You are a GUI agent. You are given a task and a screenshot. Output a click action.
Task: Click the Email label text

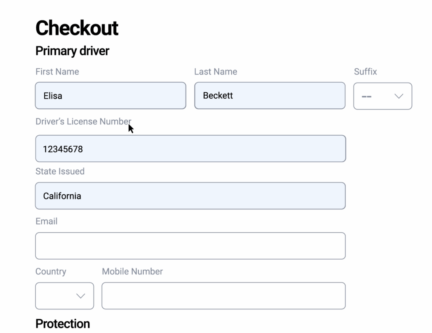[x=46, y=221]
